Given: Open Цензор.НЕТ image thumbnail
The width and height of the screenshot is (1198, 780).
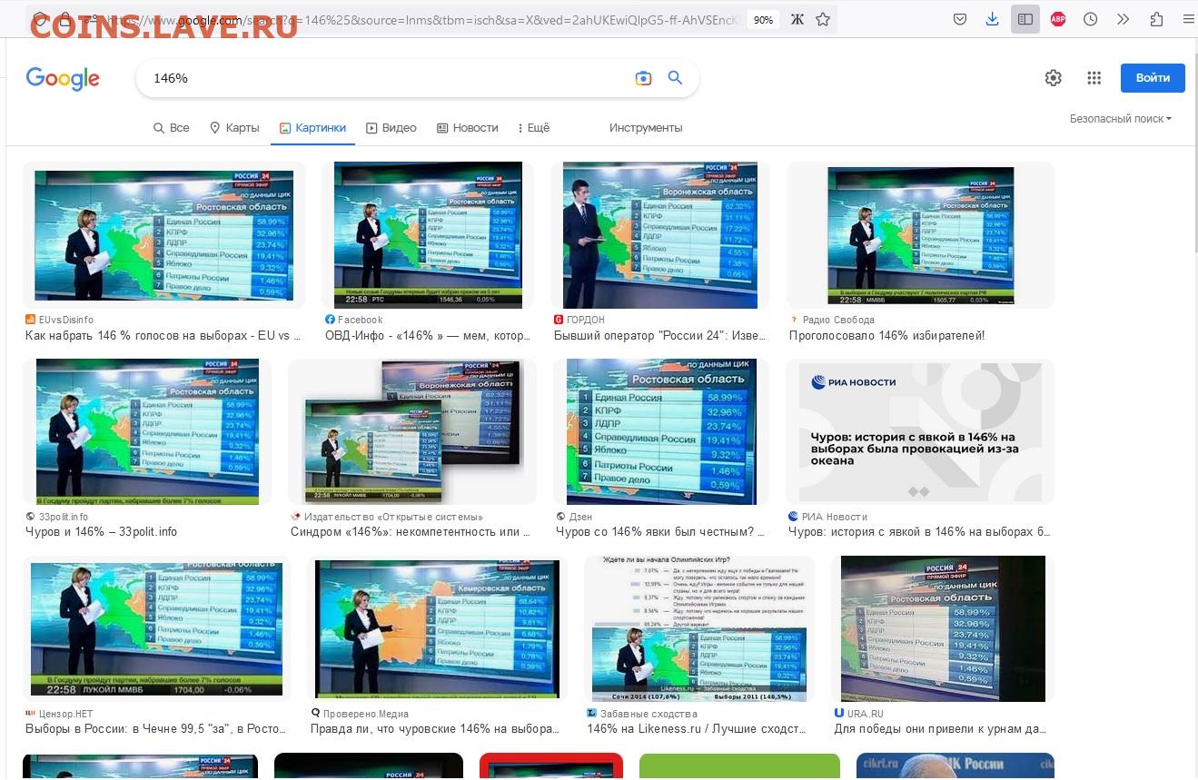Looking at the screenshot, I should tap(156, 629).
